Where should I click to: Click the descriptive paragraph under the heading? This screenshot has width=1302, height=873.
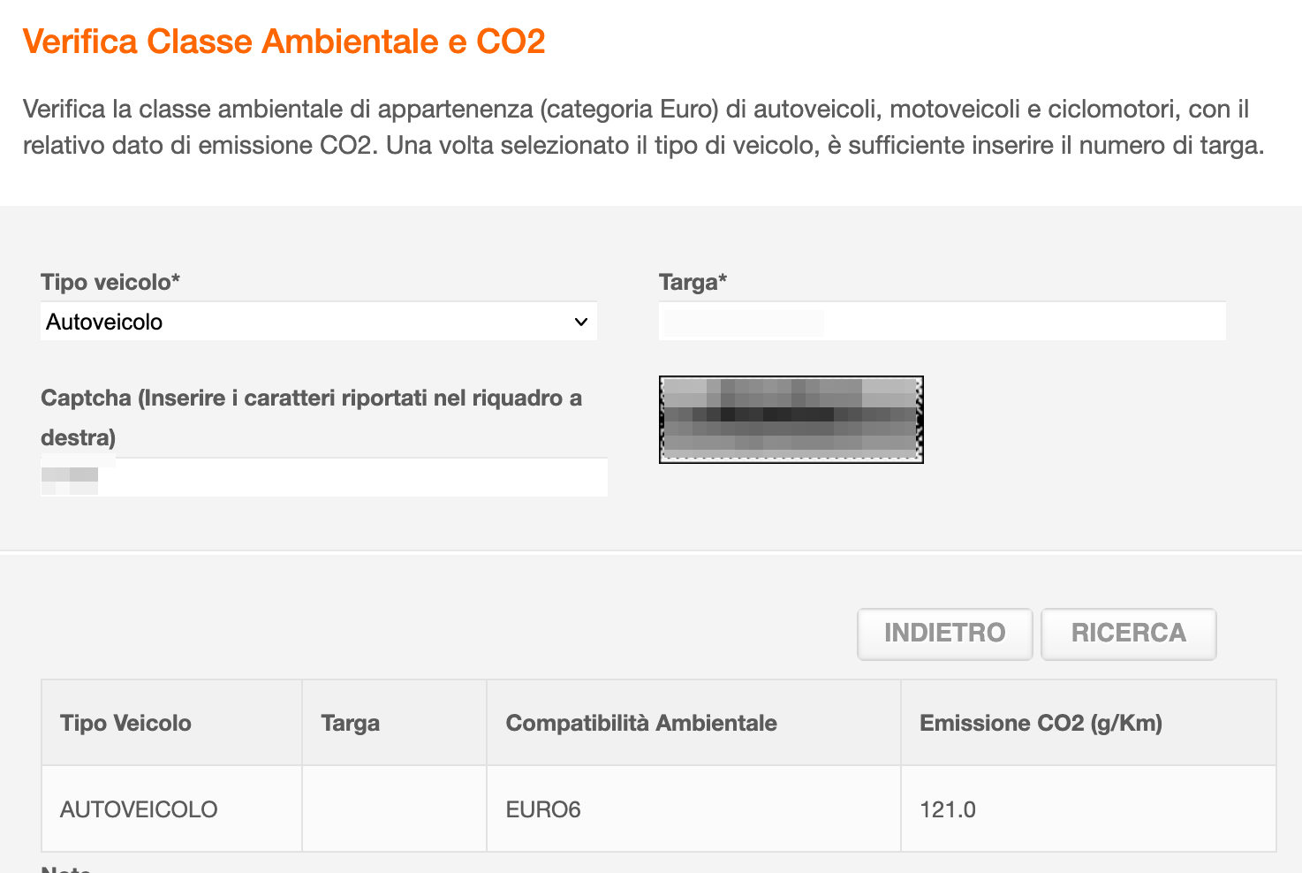pyautogui.click(x=643, y=127)
